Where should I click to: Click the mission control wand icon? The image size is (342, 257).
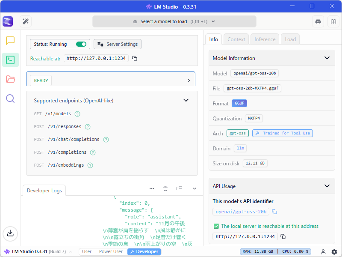[x=25, y=21]
